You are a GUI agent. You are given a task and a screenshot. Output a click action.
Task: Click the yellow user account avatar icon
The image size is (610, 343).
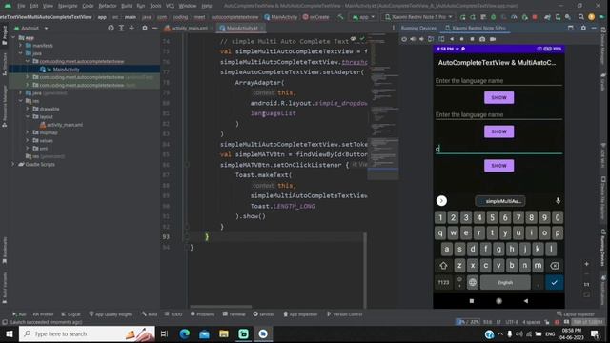(x=591, y=17)
